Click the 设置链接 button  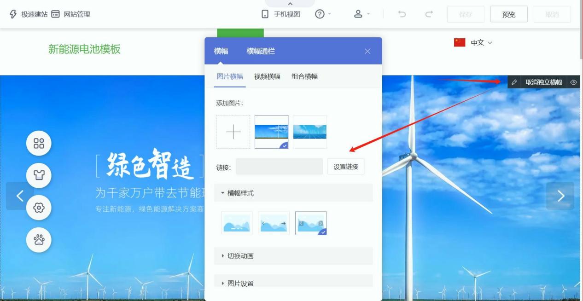pos(345,167)
